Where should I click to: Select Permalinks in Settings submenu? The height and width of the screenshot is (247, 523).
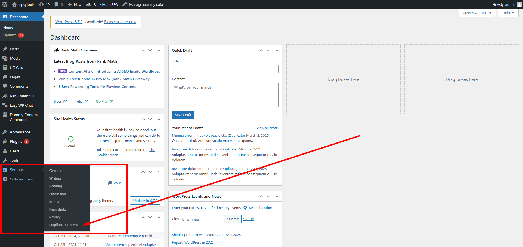pyautogui.click(x=58, y=209)
